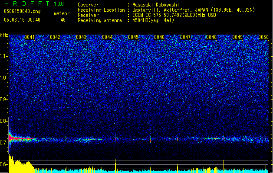Select observer name Masayuki Kobayashi
The height and width of the screenshot is (173, 273).
pyautogui.click(x=156, y=5)
